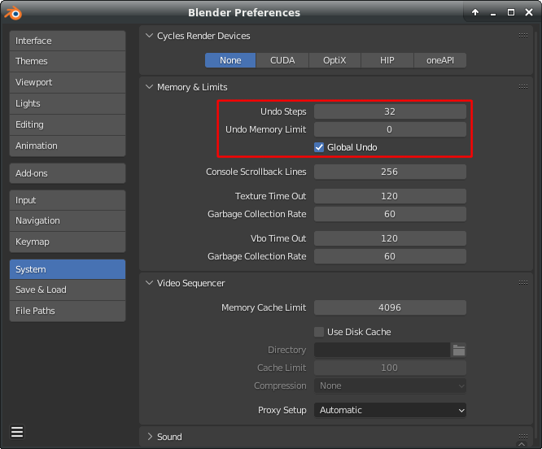The height and width of the screenshot is (449, 542).
Task: Go to File Paths preferences
Action: [68, 311]
